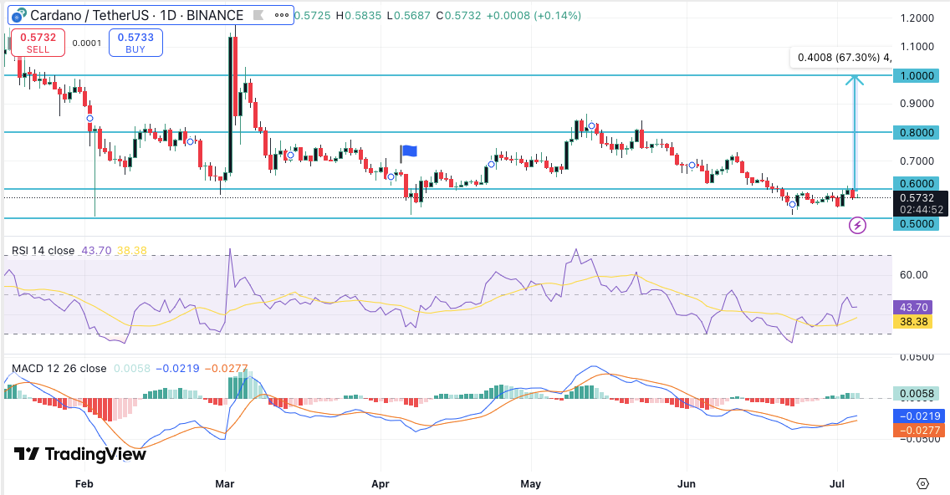Viewport: 950px width, 495px height.
Task: Click the circle event marker in early February
Action: pos(89,118)
